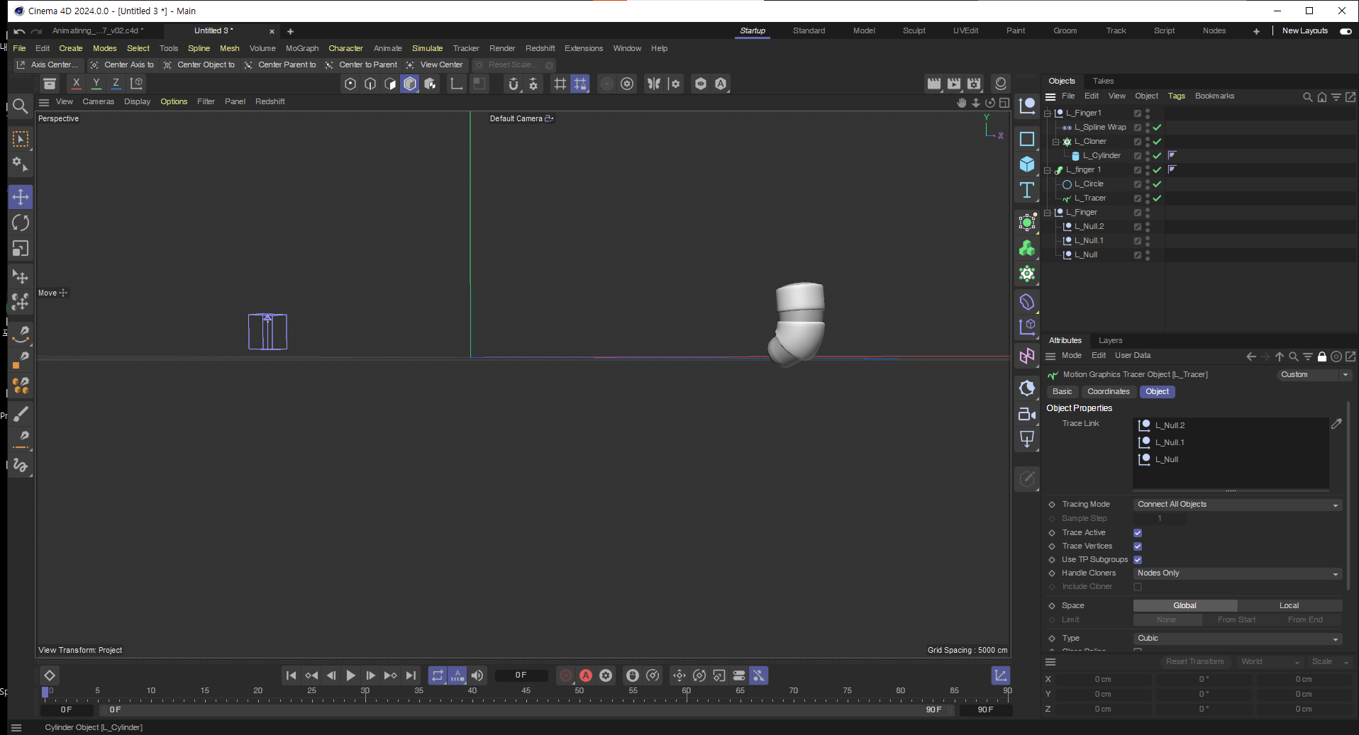Toggle visibility dots for L_Null.2
The width and height of the screenshot is (1359, 735).
[x=1148, y=227]
